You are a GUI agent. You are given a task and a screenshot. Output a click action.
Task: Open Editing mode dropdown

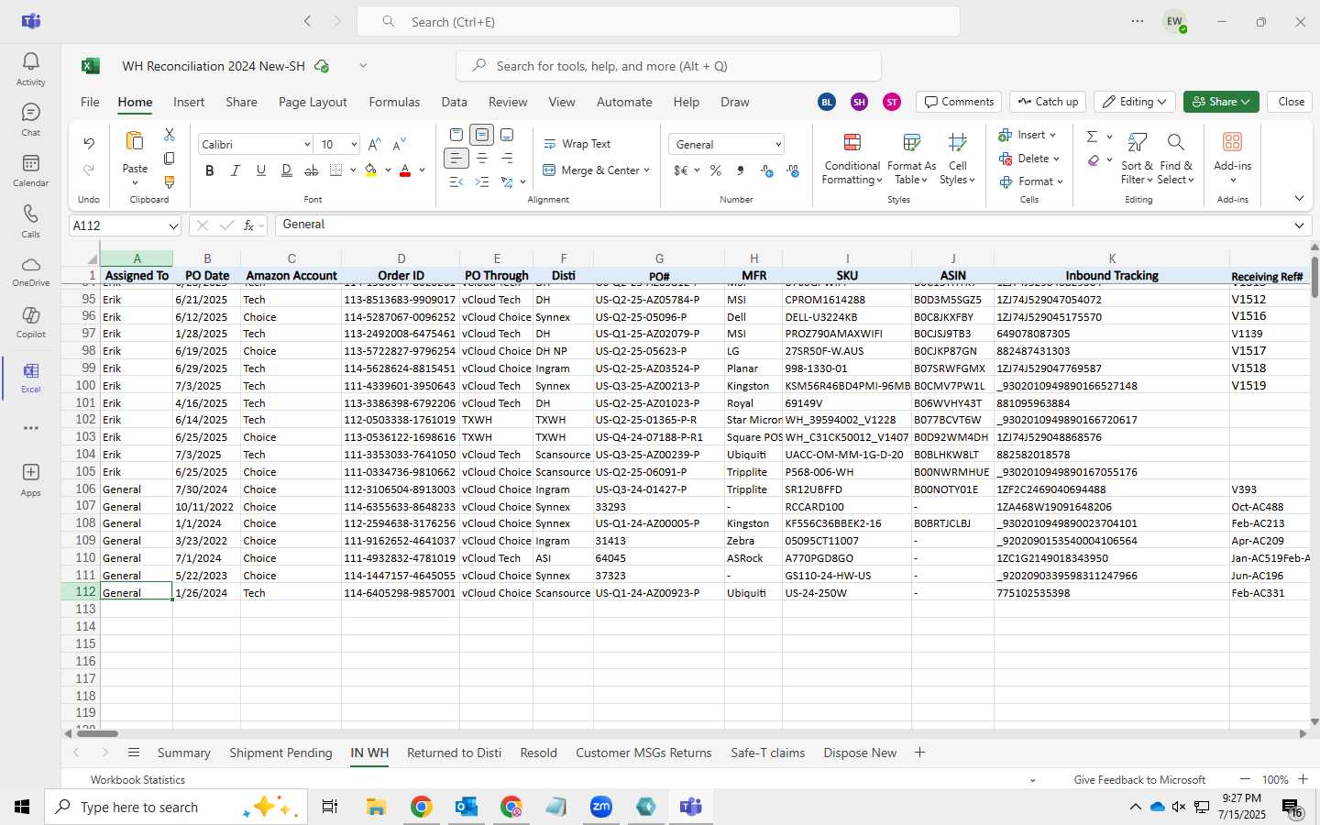tap(1135, 102)
